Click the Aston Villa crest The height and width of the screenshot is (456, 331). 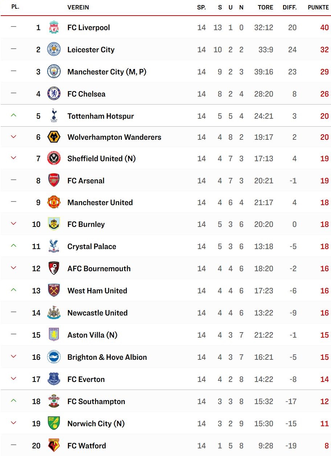coord(54,335)
